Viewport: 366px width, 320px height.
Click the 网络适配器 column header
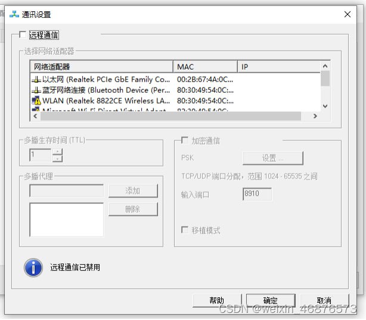click(101, 67)
